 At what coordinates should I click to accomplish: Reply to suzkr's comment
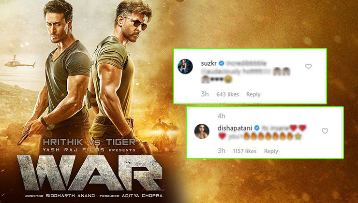[x=253, y=94]
